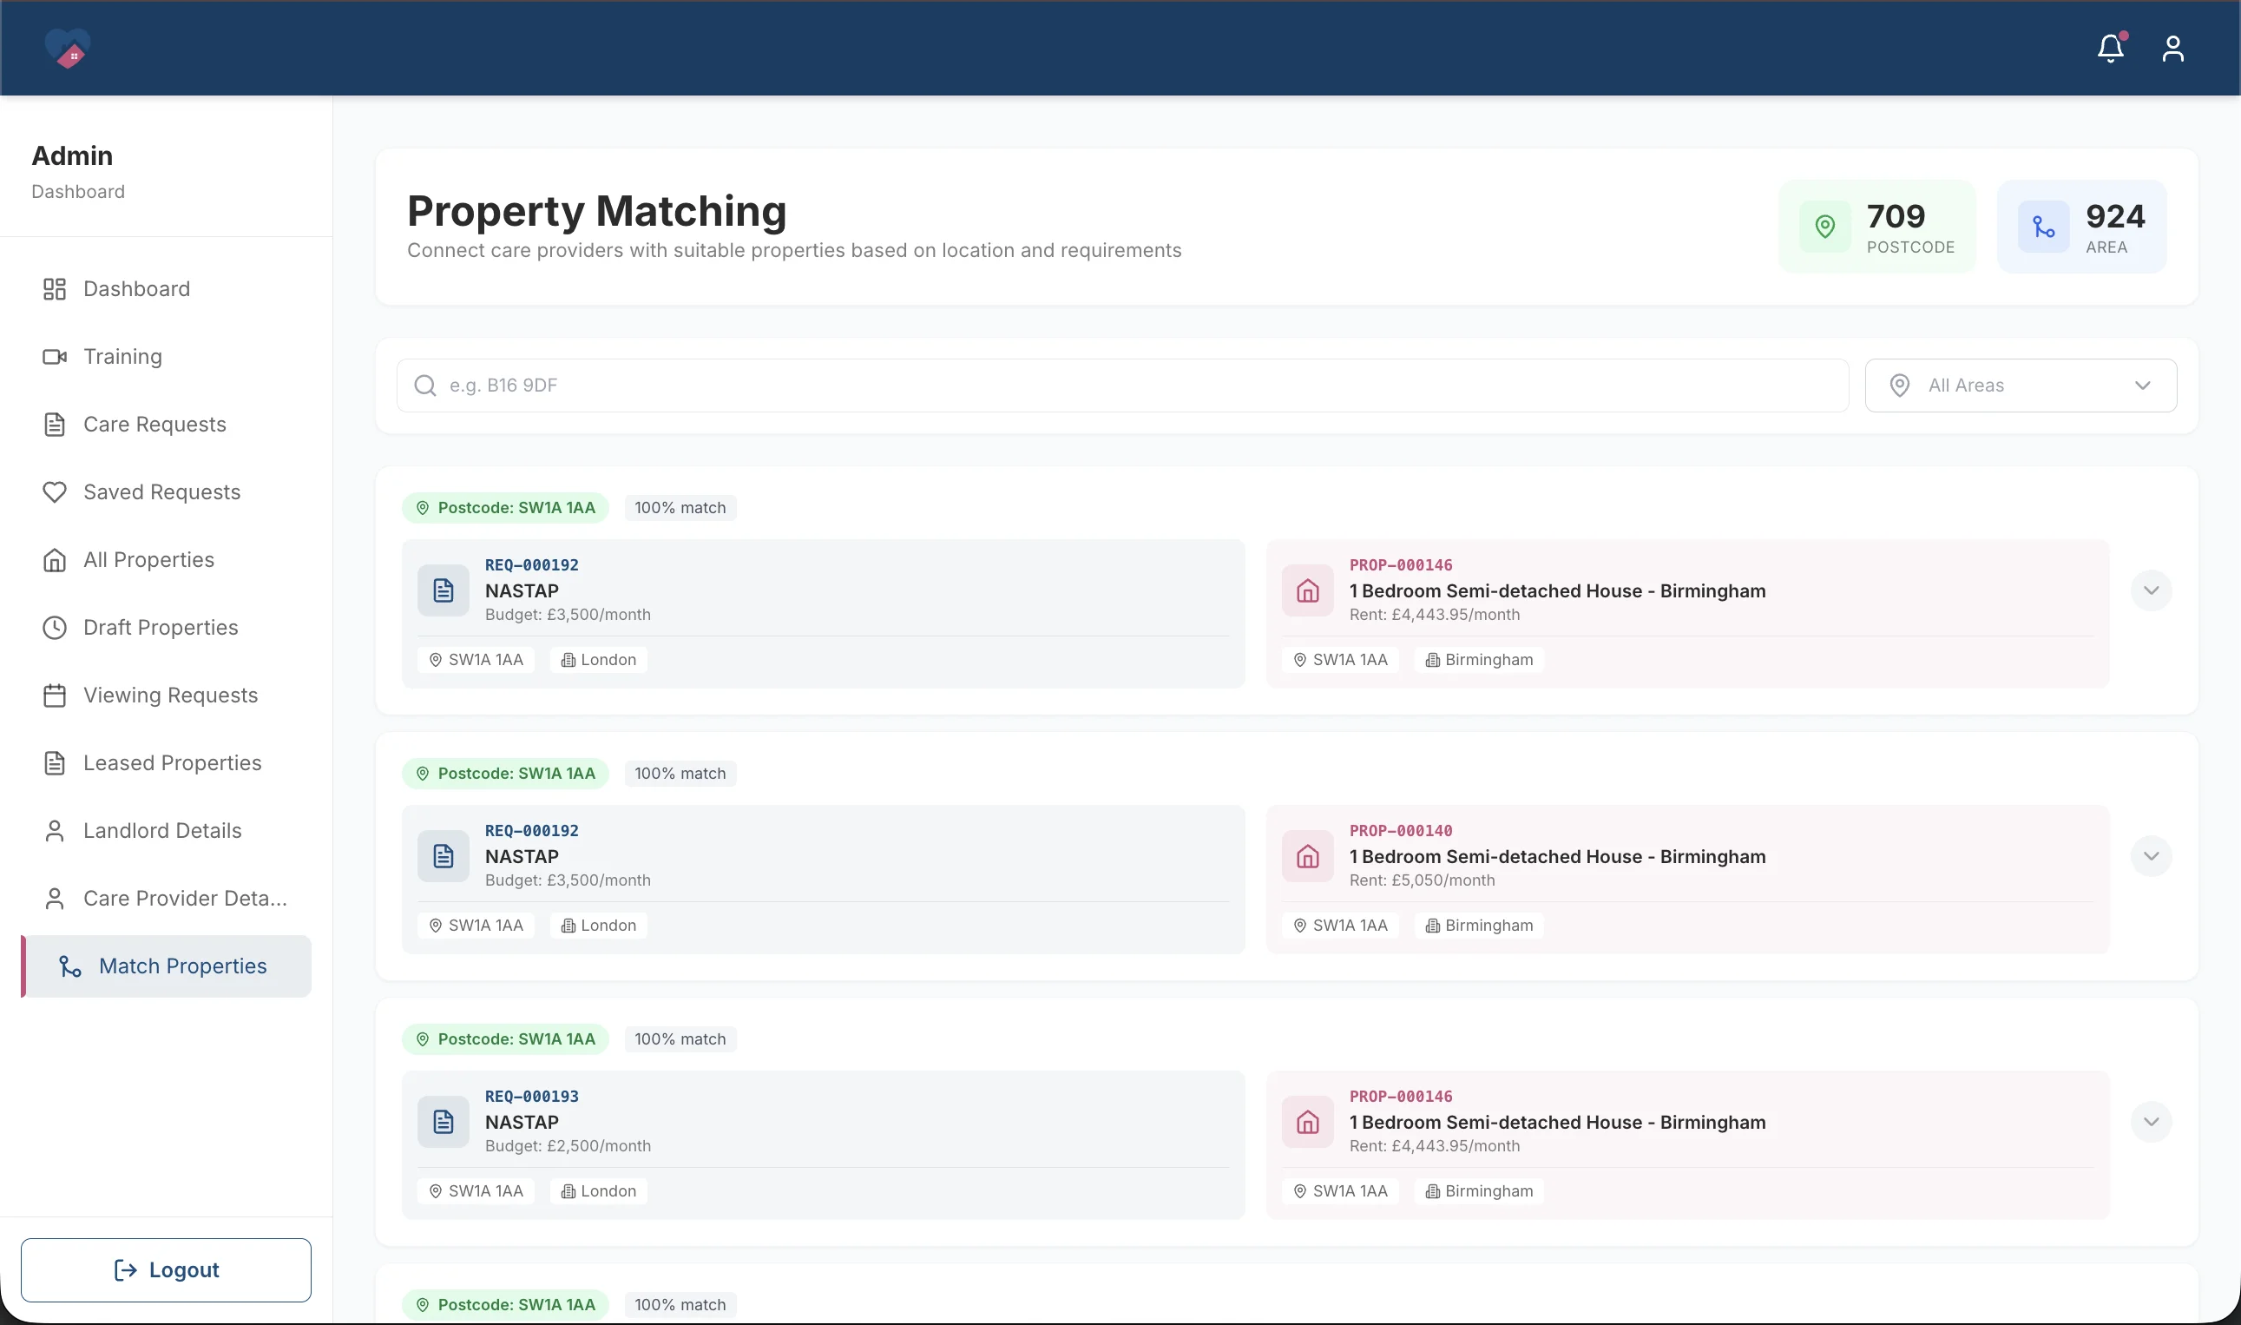The width and height of the screenshot is (2241, 1325).
Task: Click the blue branch icon in Area stat
Action: (x=2044, y=227)
